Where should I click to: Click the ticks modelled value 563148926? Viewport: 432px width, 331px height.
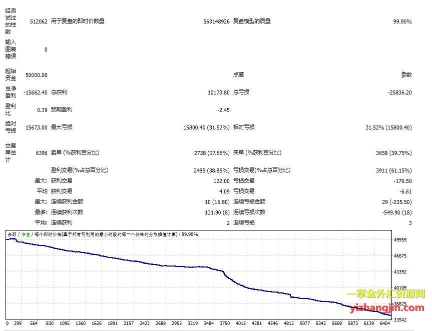point(216,21)
